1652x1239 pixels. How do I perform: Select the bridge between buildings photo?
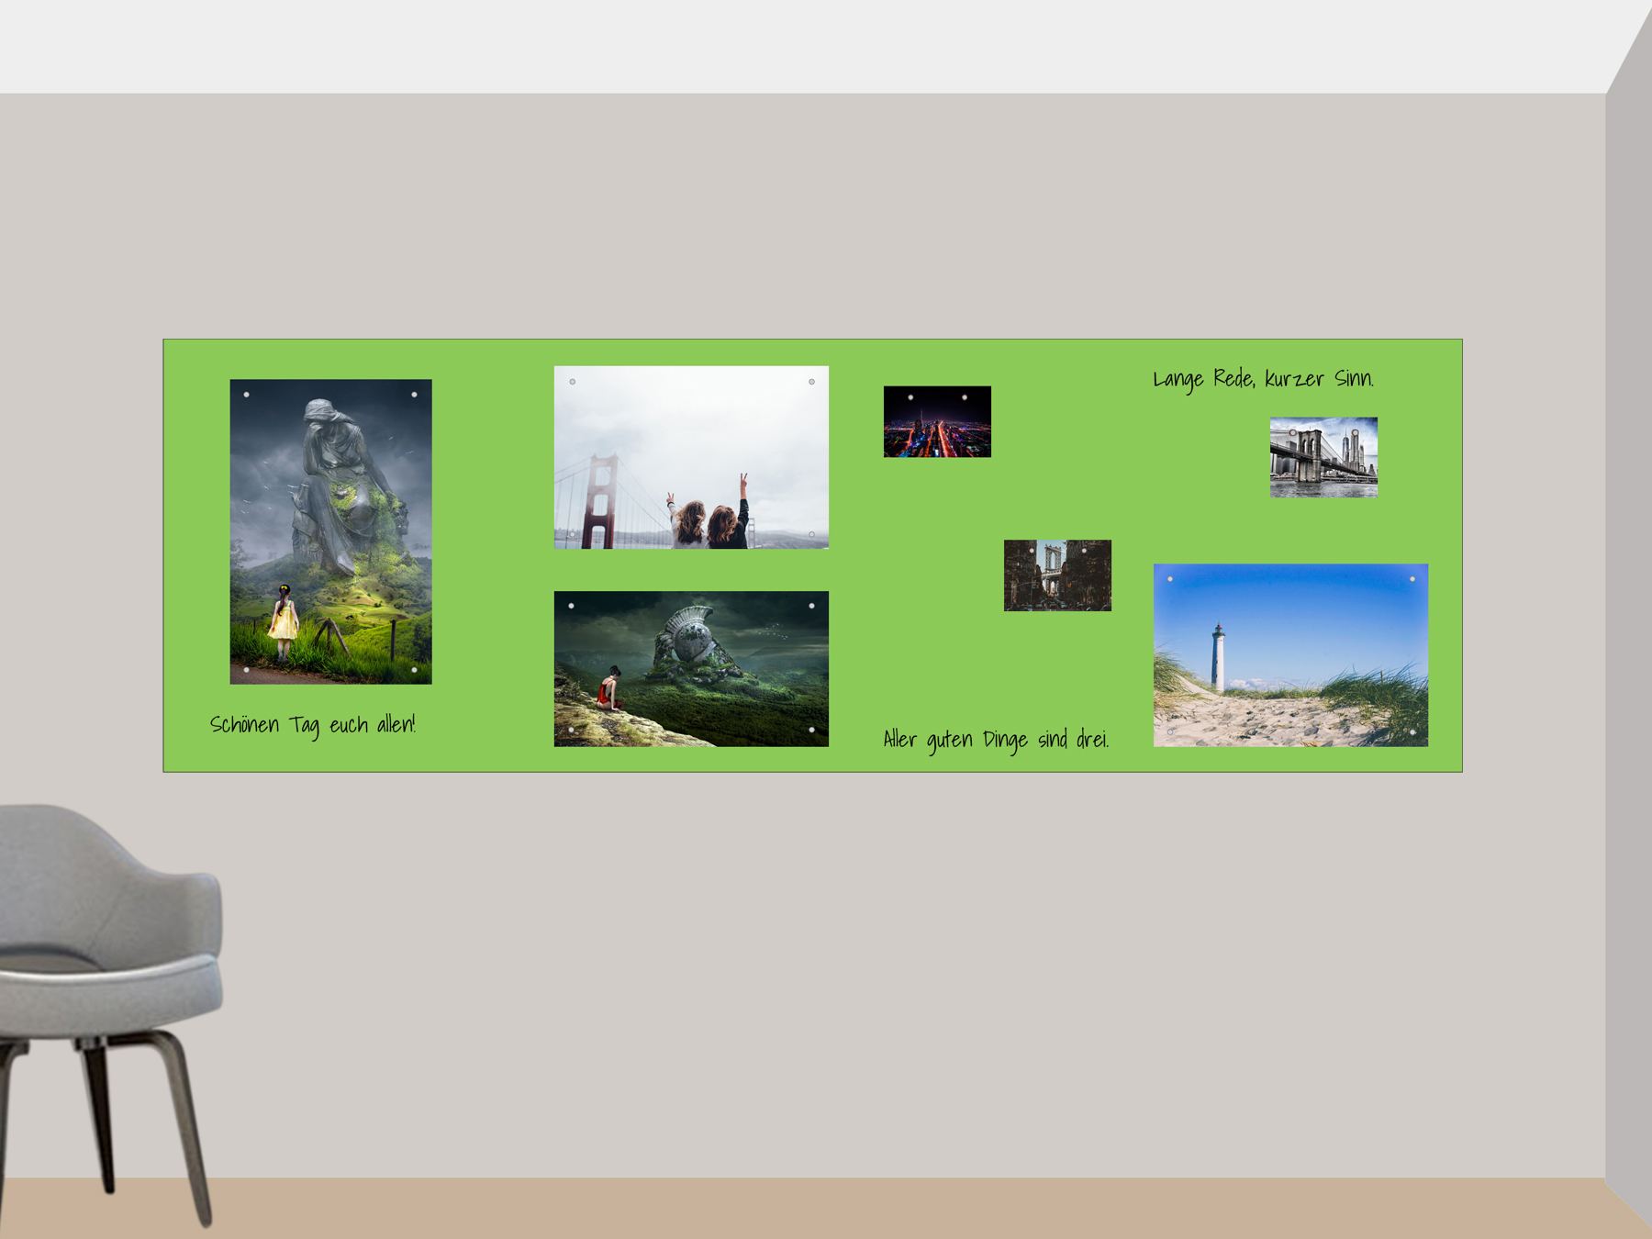click(x=1056, y=575)
